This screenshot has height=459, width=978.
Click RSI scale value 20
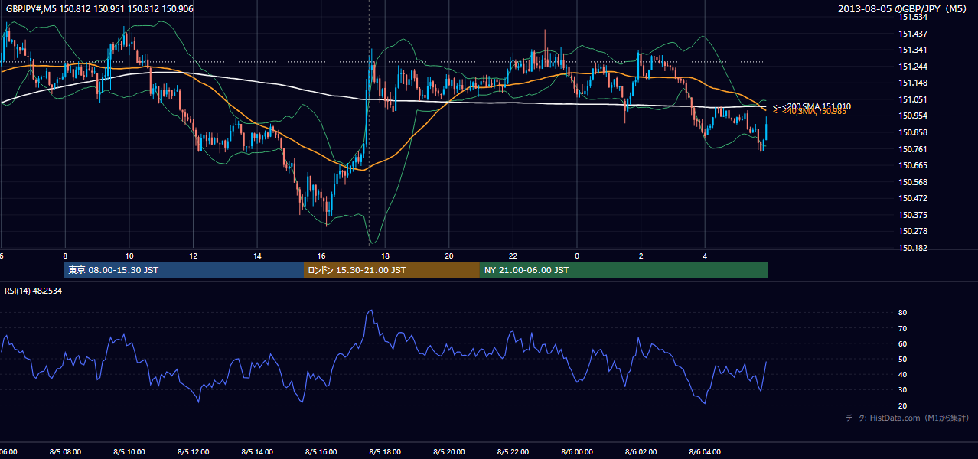pos(903,405)
